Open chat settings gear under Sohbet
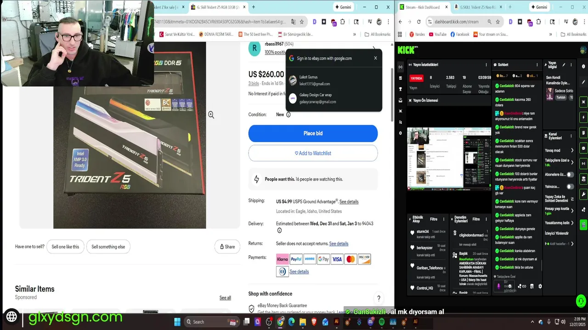This screenshot has width=588, height=330. [540, 286]
